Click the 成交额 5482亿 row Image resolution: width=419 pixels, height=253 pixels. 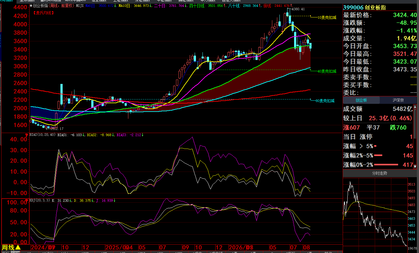tap(378, 109)
